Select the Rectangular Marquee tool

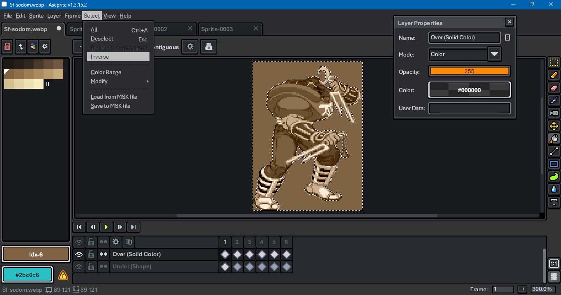tap(554, 63)
